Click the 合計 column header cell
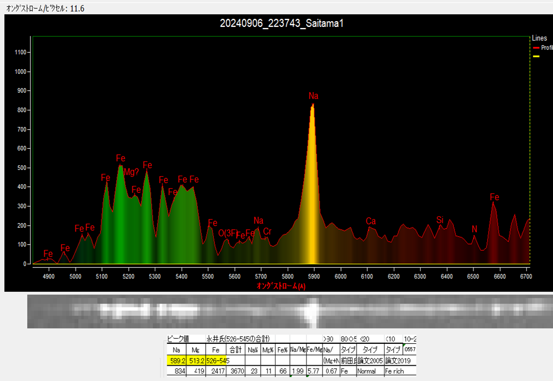The image size is (553, 381). [x=236, y=350]
